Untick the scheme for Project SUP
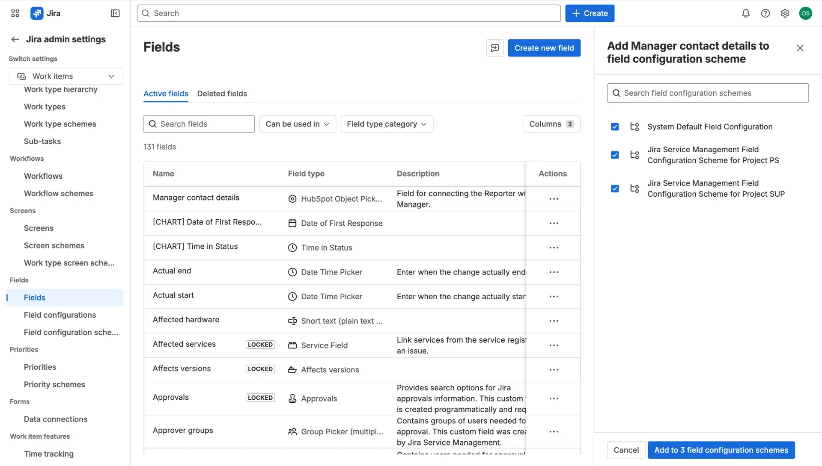The height and width of the screenshot is (466, 822). (x=615, y=188)
